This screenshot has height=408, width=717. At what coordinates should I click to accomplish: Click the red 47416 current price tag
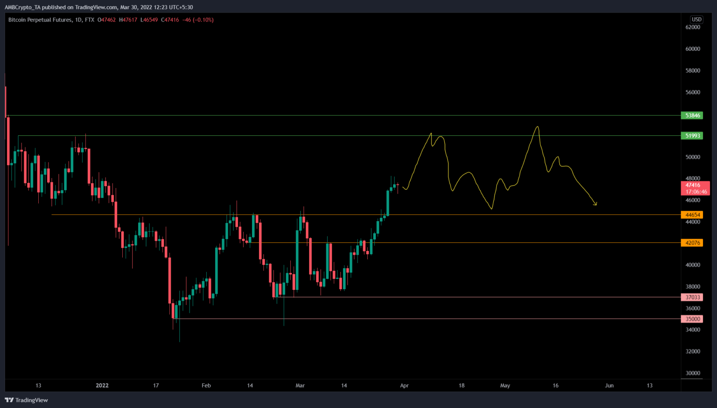point(693,185)
